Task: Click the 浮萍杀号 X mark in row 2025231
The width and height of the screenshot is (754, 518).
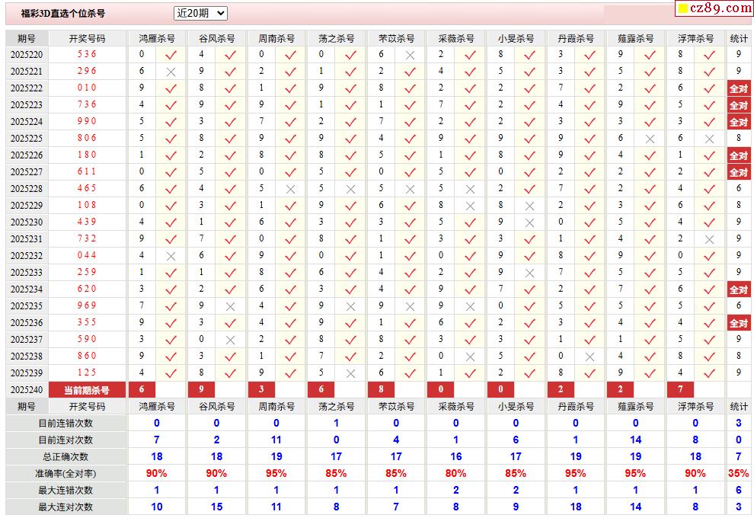Action: tap(709, 239)
